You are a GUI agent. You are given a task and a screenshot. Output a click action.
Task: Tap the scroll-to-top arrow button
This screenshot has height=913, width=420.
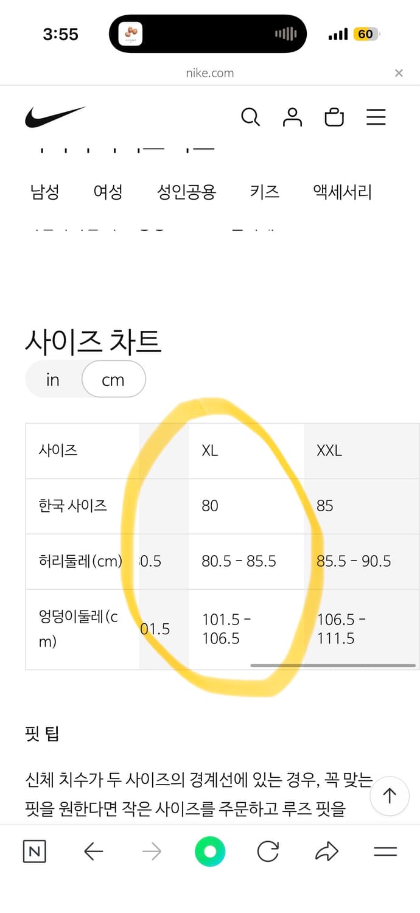390,796
